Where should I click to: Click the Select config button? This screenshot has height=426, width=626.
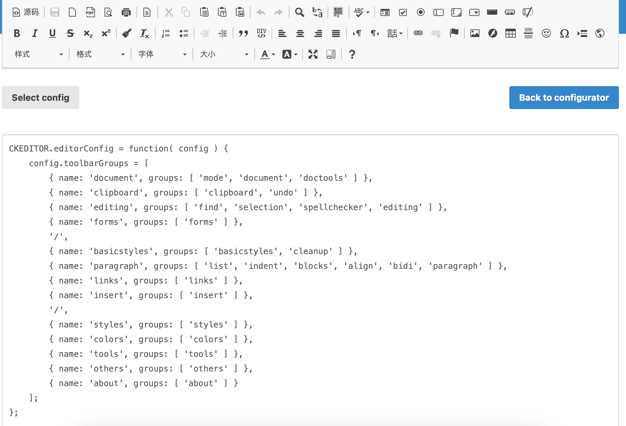[40, 98]
